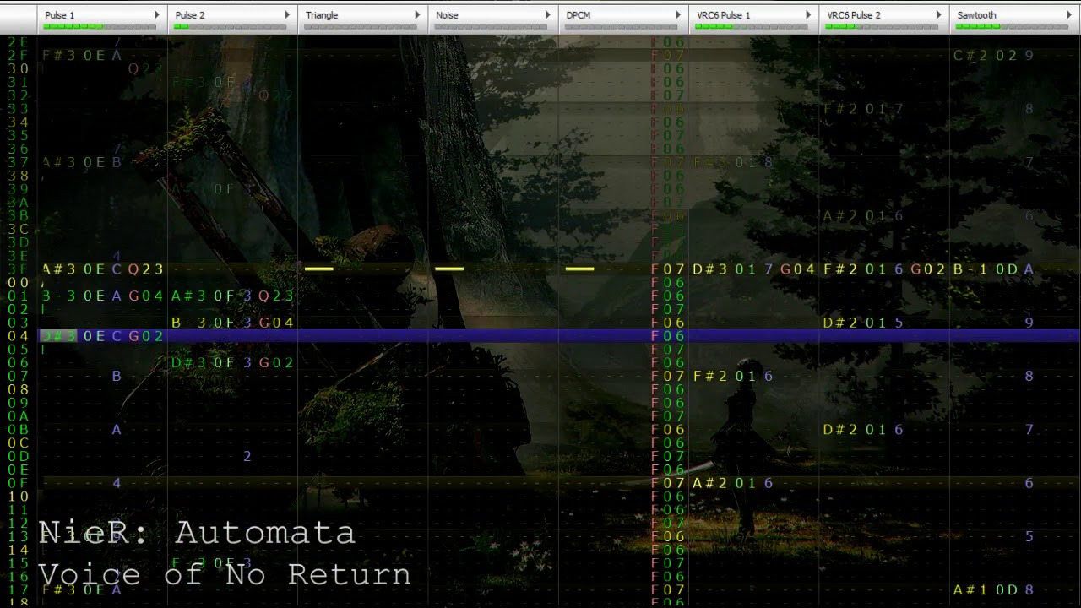Select A#1 0D 8 in Sawtooth channel
1081x608 pixels.
pos(993,590)
